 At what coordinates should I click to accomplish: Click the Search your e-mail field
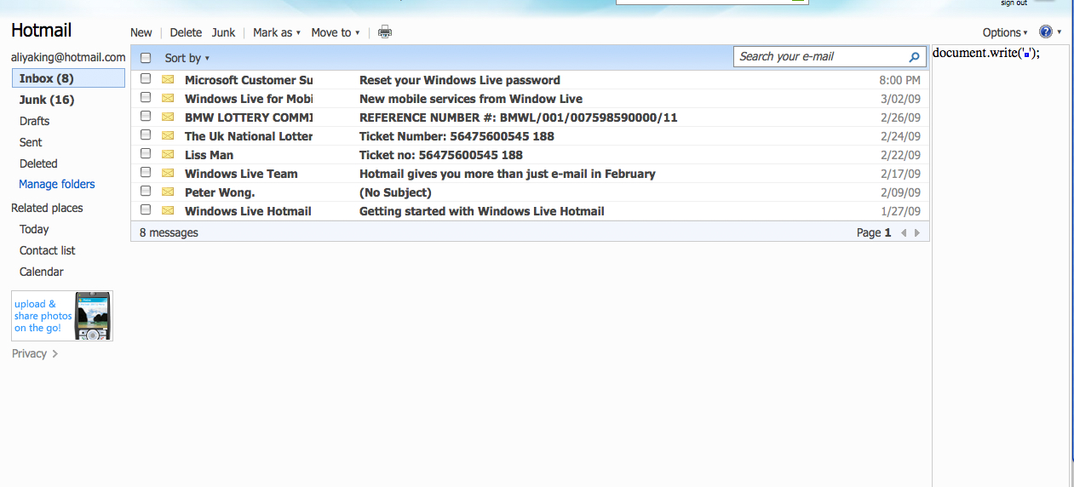[x=818, y=57]
